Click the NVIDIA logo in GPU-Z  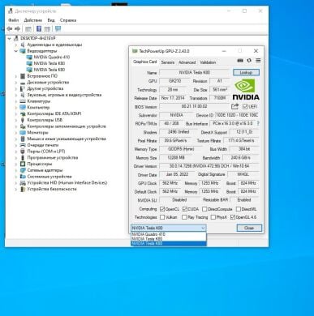pyautogui.click(x=246, y=90)
